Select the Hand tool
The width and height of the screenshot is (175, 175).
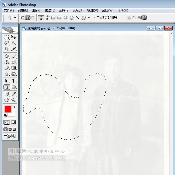pyautogui.click(x=7, y=100)
